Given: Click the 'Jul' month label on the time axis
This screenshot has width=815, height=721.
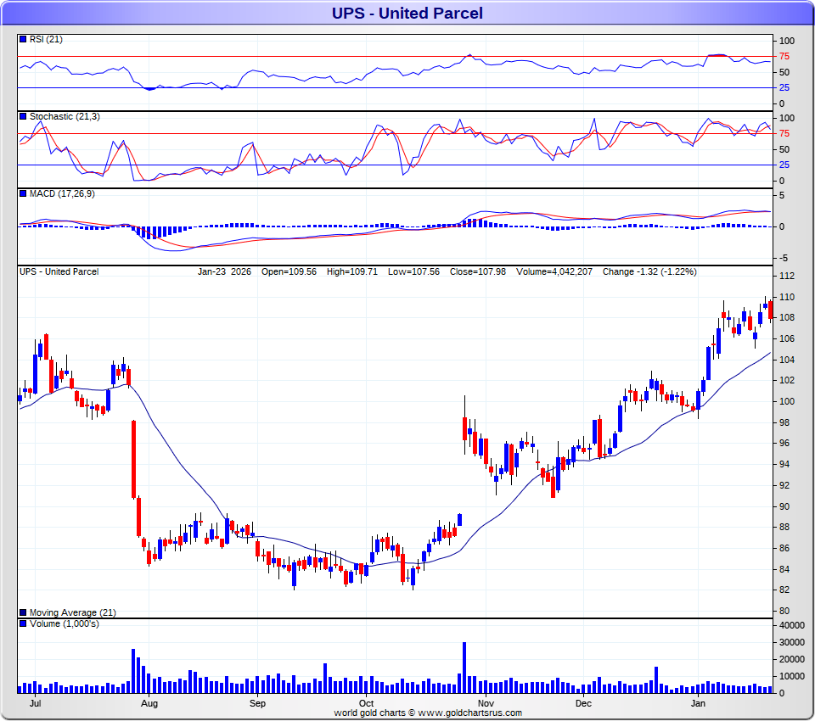Looking at the screenshot, I should coord(36,703).
